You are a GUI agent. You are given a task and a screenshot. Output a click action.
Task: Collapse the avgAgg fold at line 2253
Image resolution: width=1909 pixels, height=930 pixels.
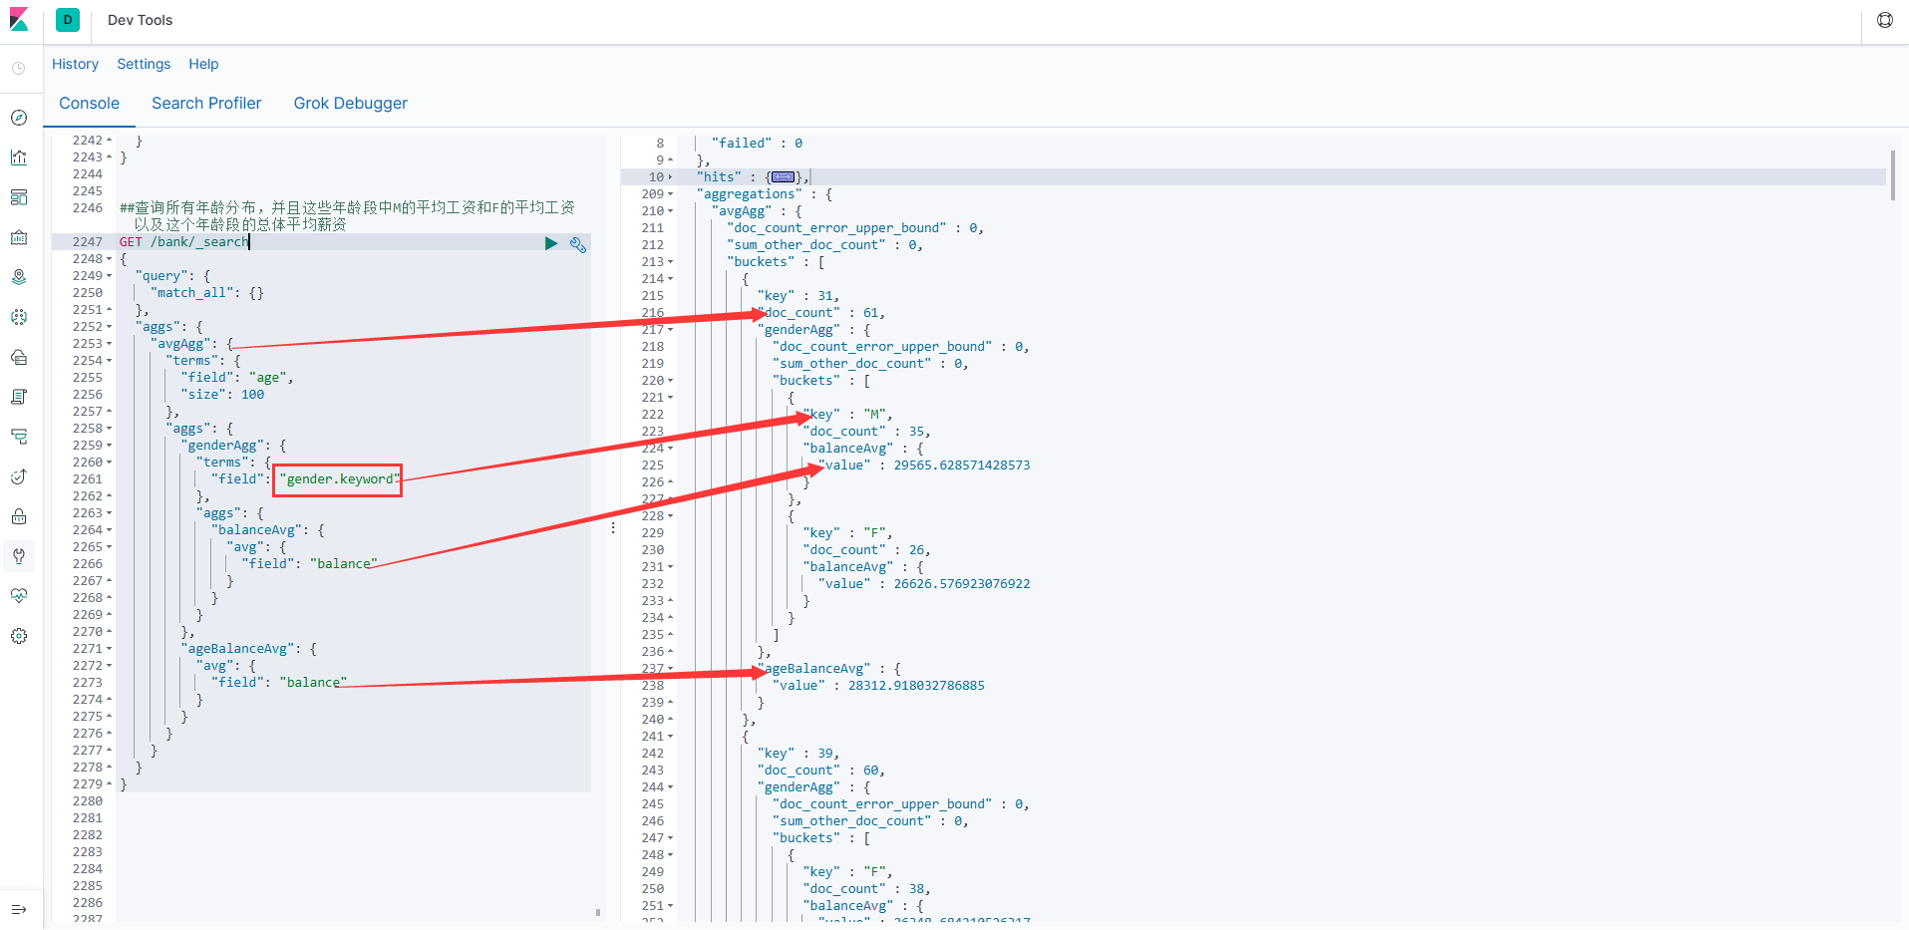pos(110,344)
